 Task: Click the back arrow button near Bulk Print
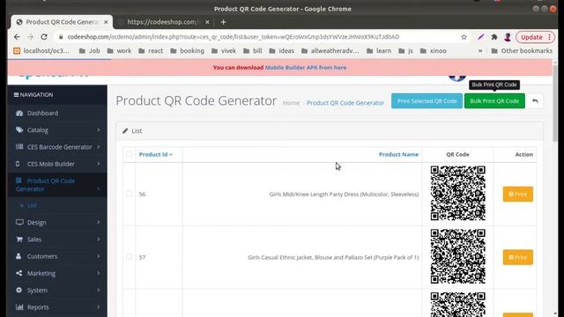(535, 101)
